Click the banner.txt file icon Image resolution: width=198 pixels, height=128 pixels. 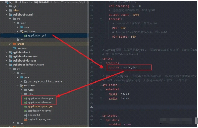coord(26,115)
